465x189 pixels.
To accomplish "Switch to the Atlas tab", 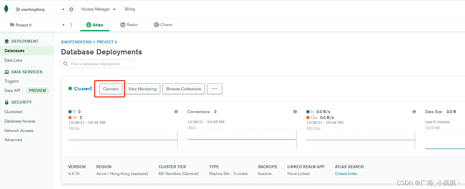I will click(x=95, y=25).
